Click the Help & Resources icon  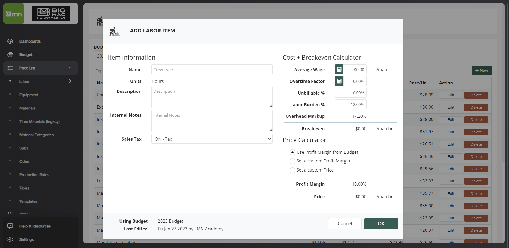coord(10,226)
